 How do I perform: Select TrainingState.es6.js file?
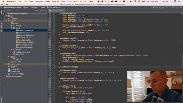[25, 47]
